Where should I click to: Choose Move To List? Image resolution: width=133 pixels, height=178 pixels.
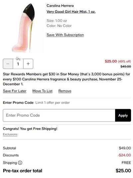tap(43, 91)
